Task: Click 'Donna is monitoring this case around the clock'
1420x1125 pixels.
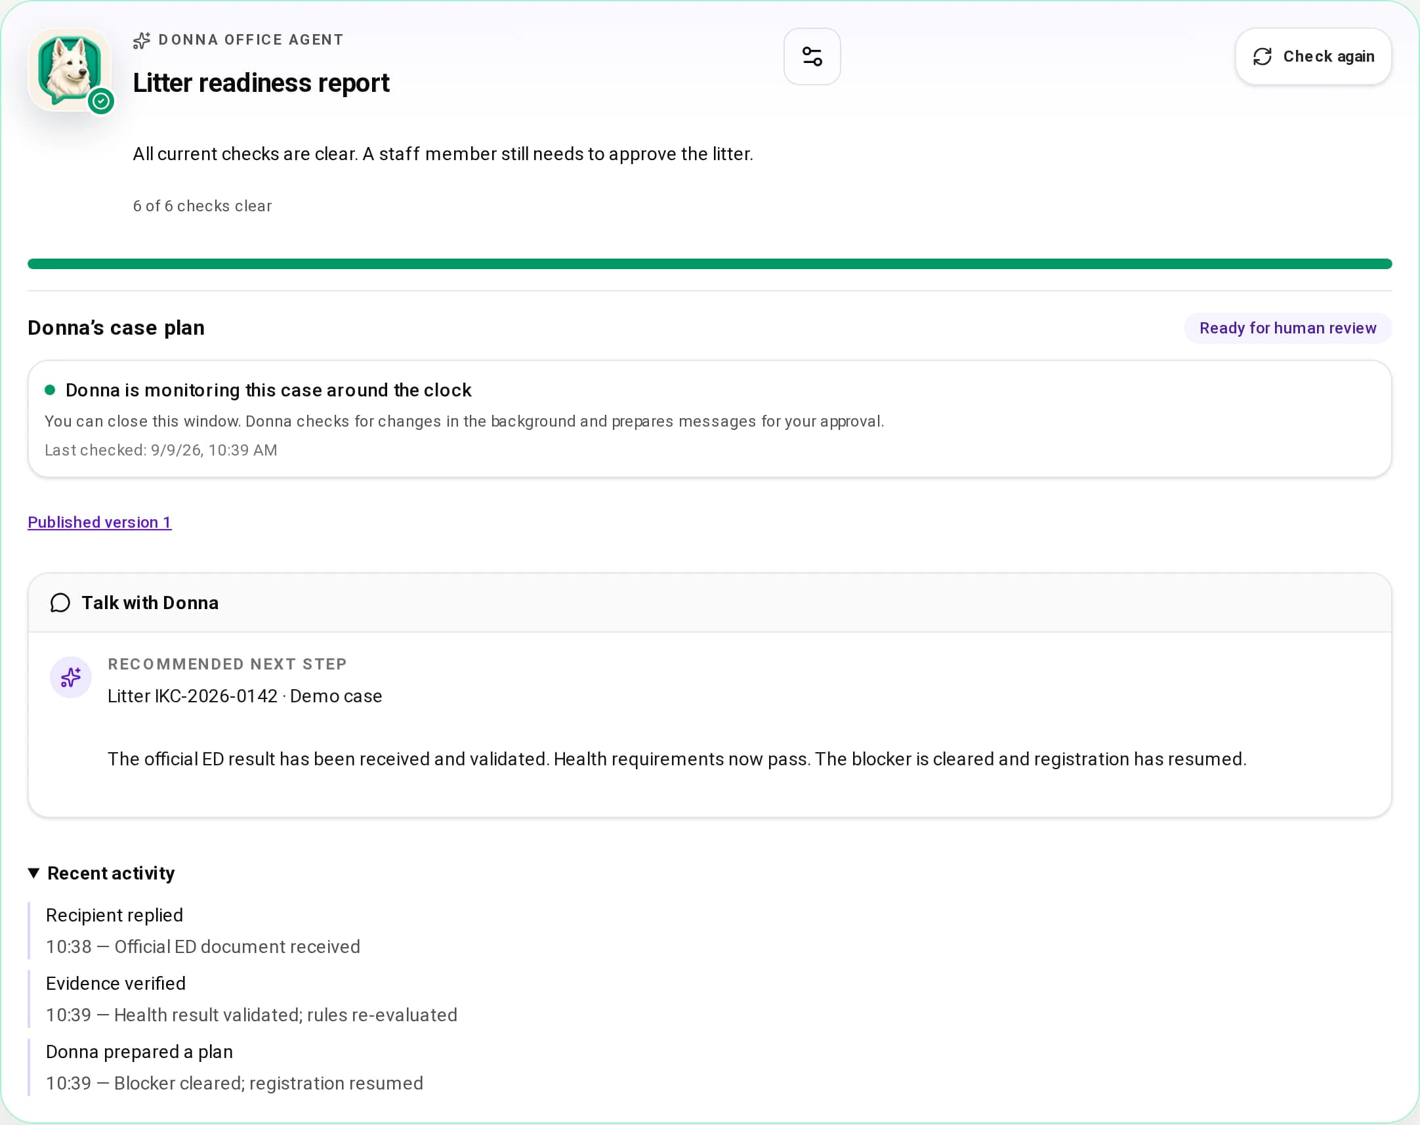Action: coord(268,391)
